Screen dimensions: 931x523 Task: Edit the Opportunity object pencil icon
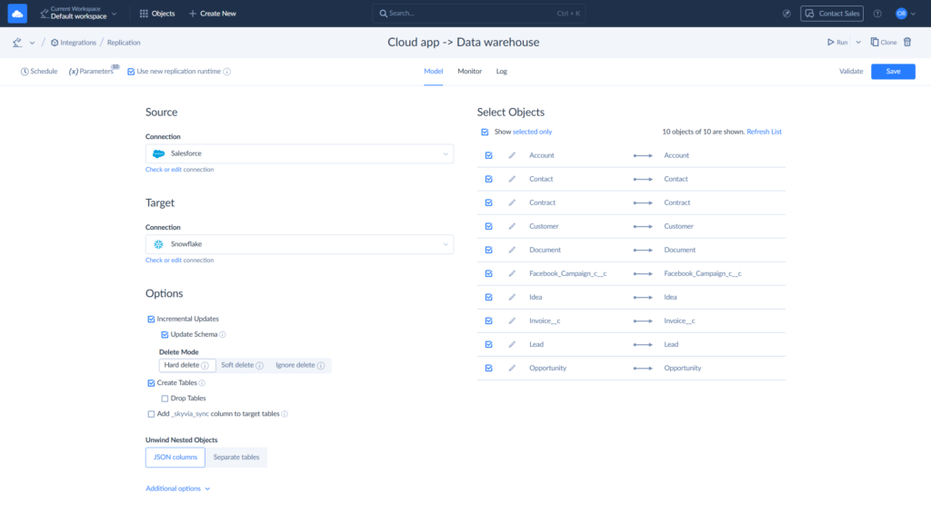[512, 369]
